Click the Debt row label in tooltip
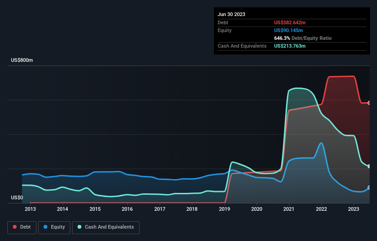Image resolution: width=377 pixels, height=241 pixels. coord(223,22)
